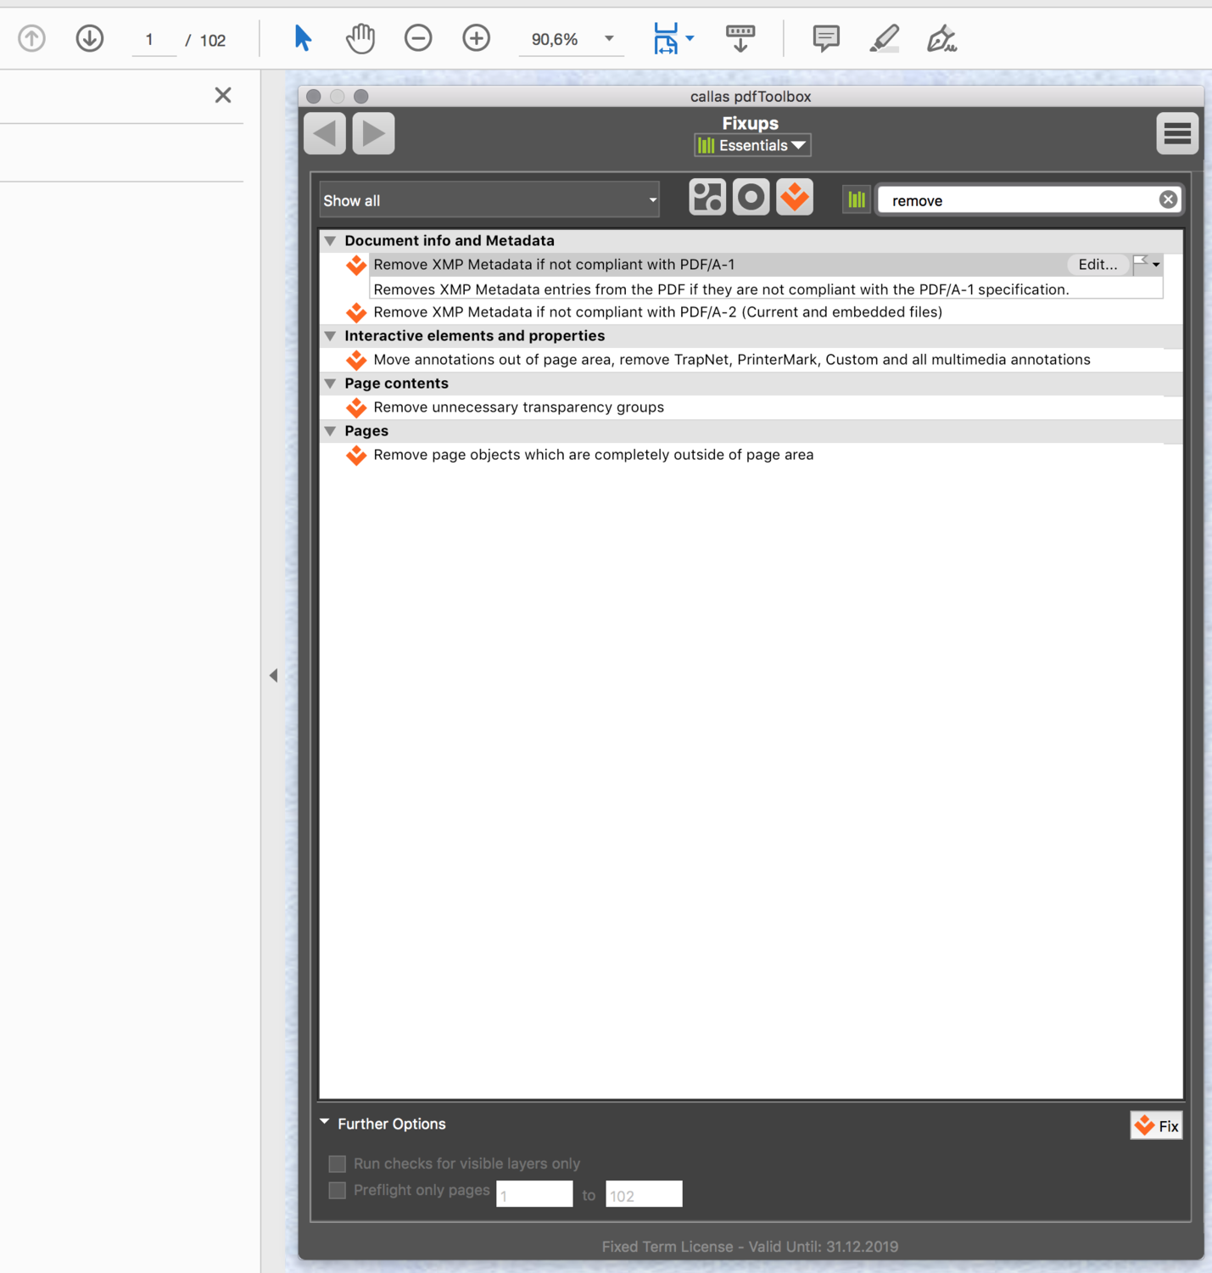The height and width of the screenshot is (1273, 1212).
Task: Zoom in with the plus icon
Action: (477, 39)
